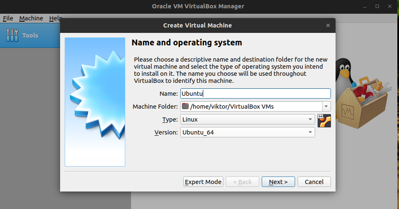Click the blue starburst wizard image
Screen dimensions: 399x209
[x=95, y=102]
